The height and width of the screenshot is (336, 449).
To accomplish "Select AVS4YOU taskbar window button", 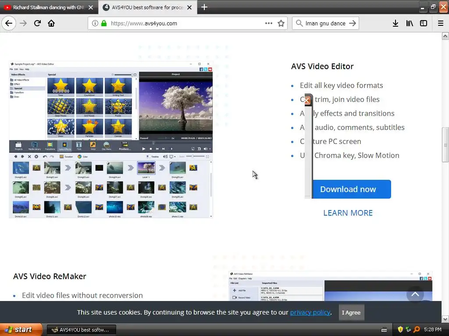I will (x=81, y=330).
